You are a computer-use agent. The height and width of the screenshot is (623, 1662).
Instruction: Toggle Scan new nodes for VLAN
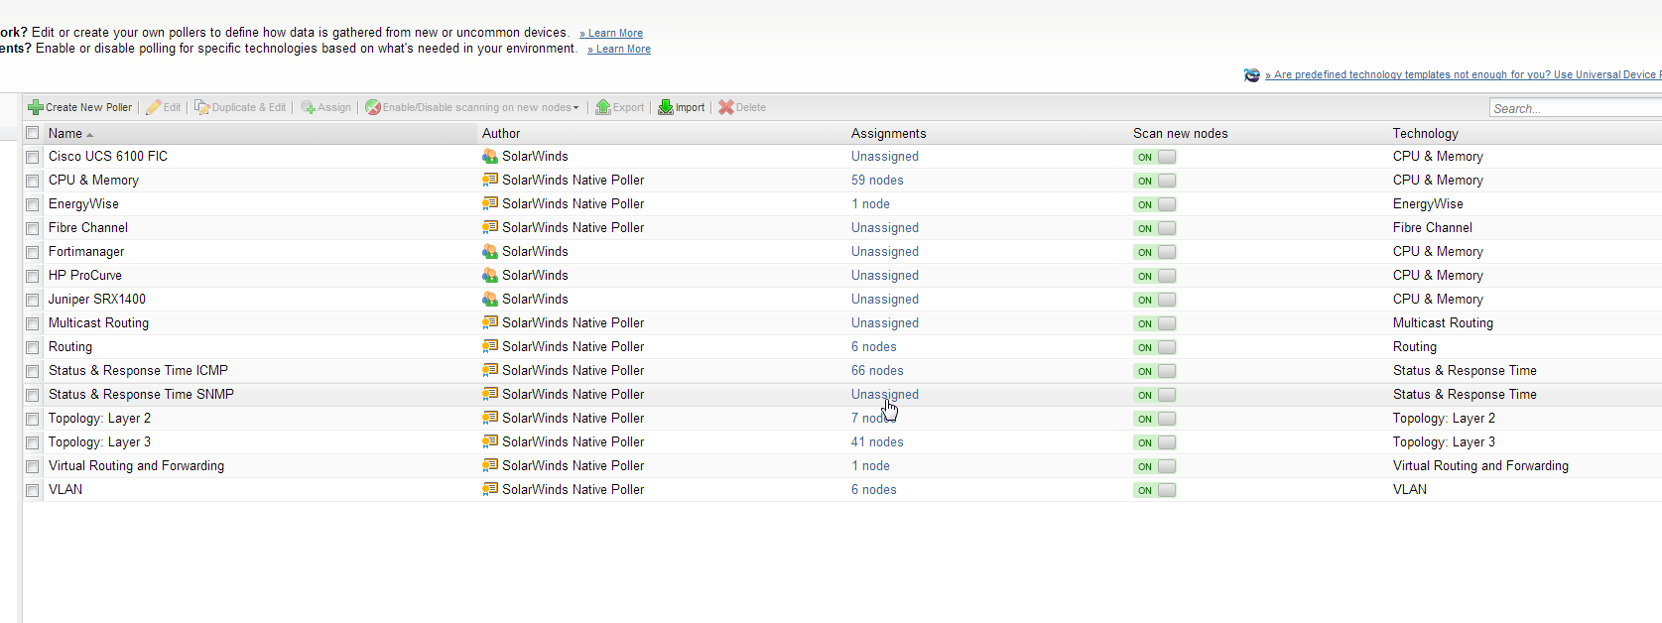point(1155,490)
